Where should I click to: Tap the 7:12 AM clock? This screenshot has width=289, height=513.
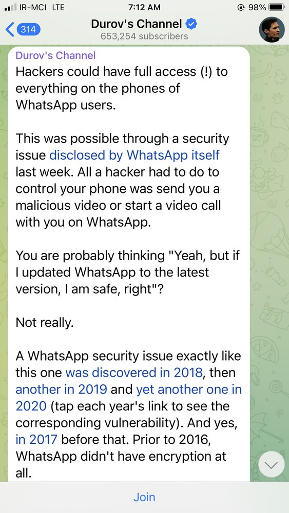(144, 7)
